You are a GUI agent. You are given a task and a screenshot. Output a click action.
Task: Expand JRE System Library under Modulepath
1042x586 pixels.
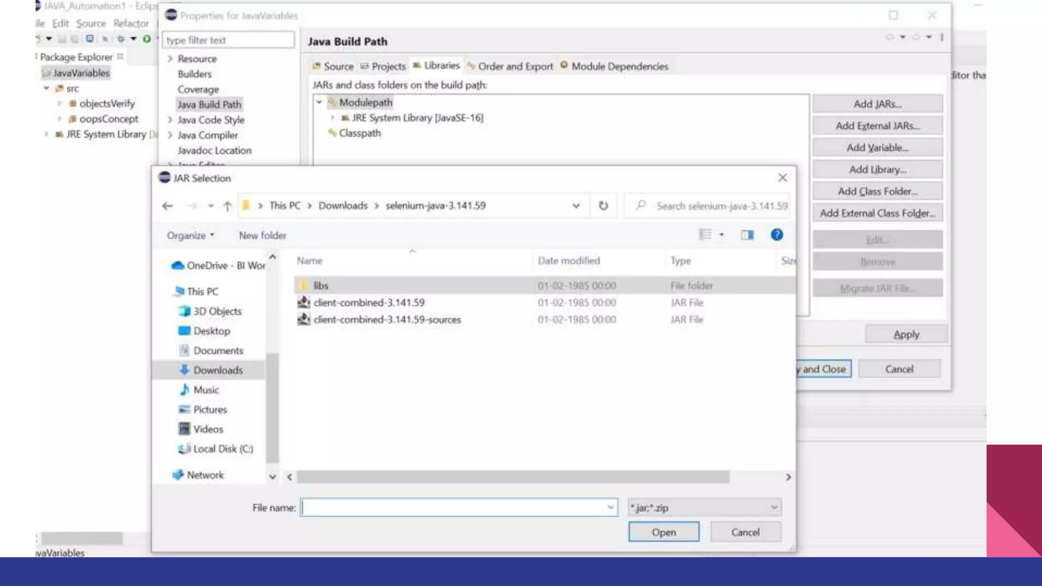333,118
